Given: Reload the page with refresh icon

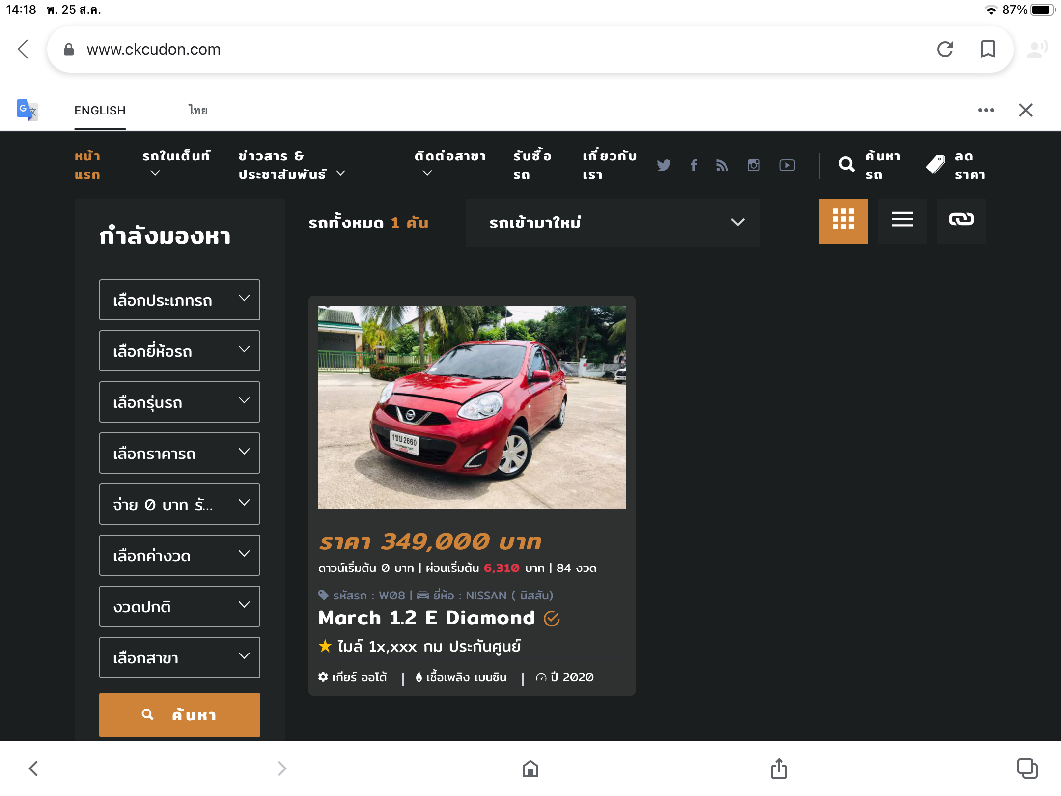Looking at the screenshot, I should (945, 49).
